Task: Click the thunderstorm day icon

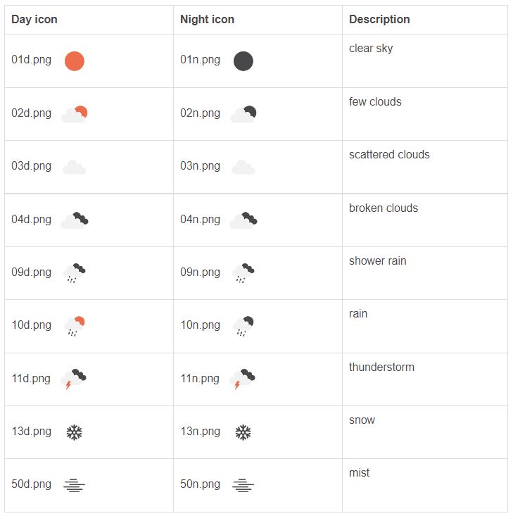Action: point(74,379)
